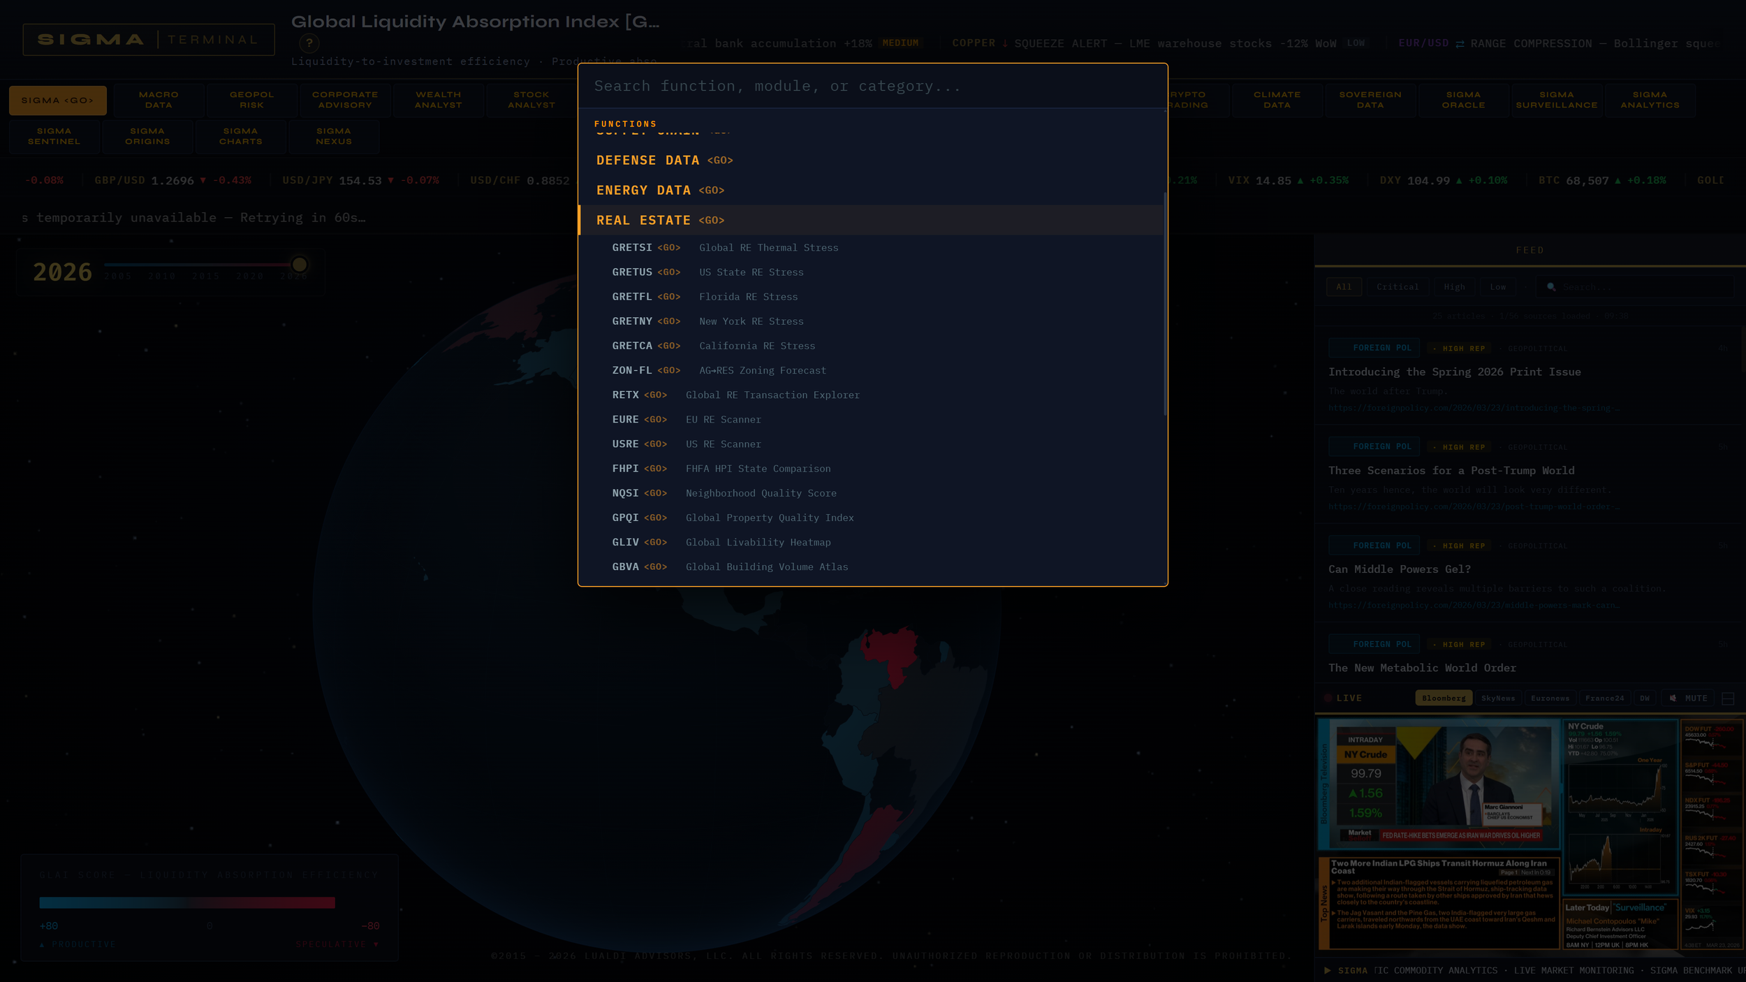Open the Sovereign Data tab

[1370, 100]
